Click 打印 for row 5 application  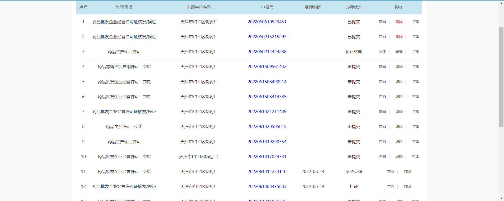click(415, 82)
